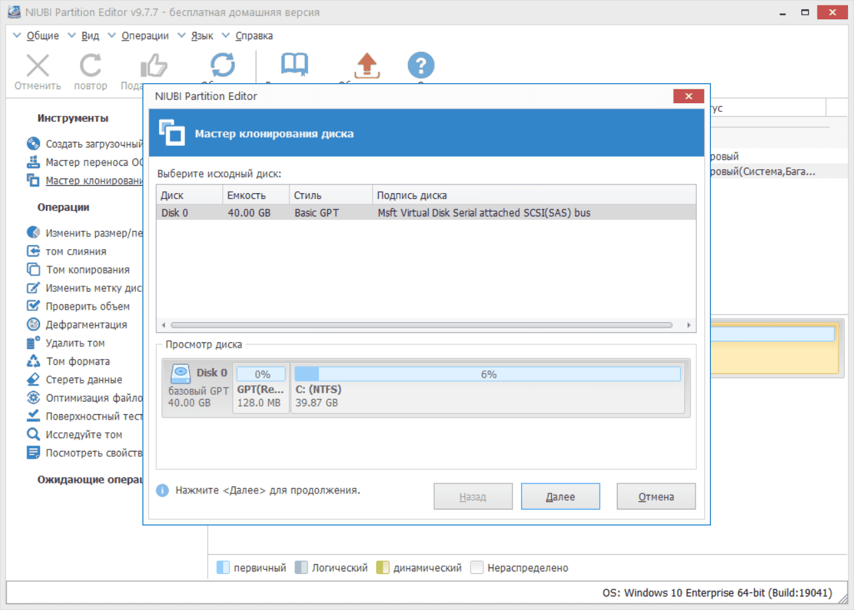The width and height of the screenshot is (854, 610).
Task: Click the blue info icon near hint text
Action: [162, 491]
